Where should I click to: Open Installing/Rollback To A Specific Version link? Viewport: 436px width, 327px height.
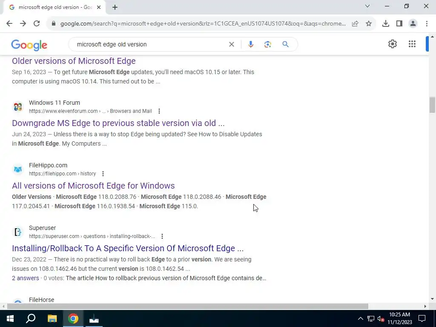128,248
